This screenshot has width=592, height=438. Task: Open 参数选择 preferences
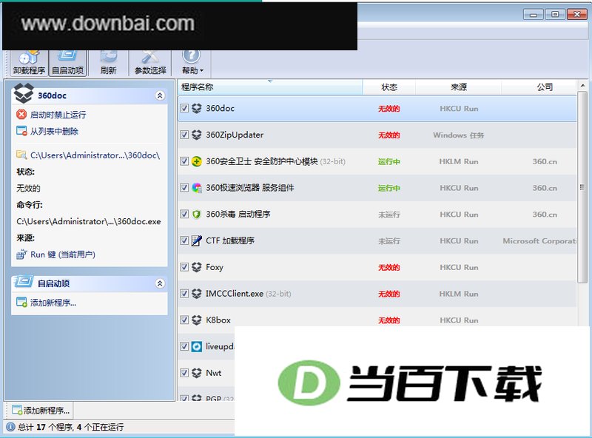[150, 63]
